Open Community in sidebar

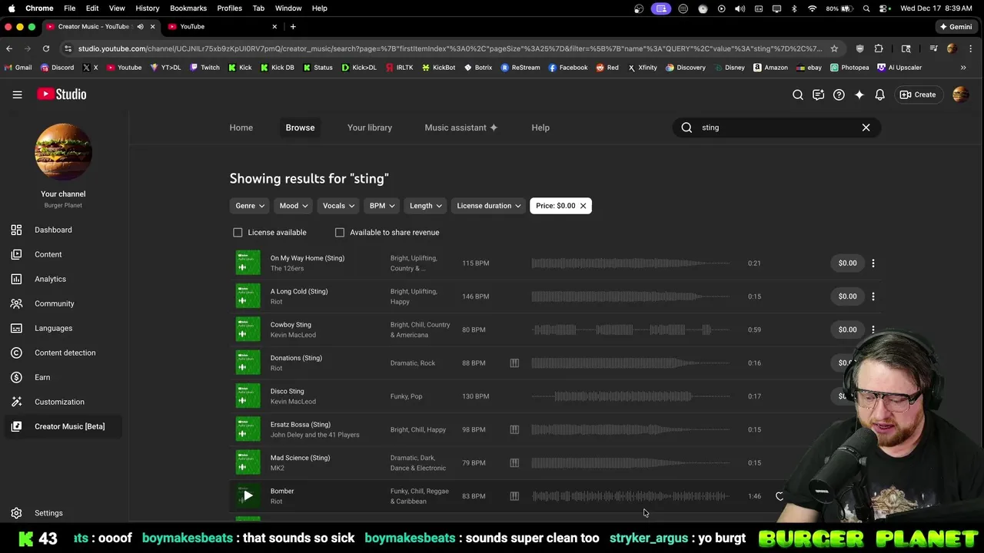61,303
